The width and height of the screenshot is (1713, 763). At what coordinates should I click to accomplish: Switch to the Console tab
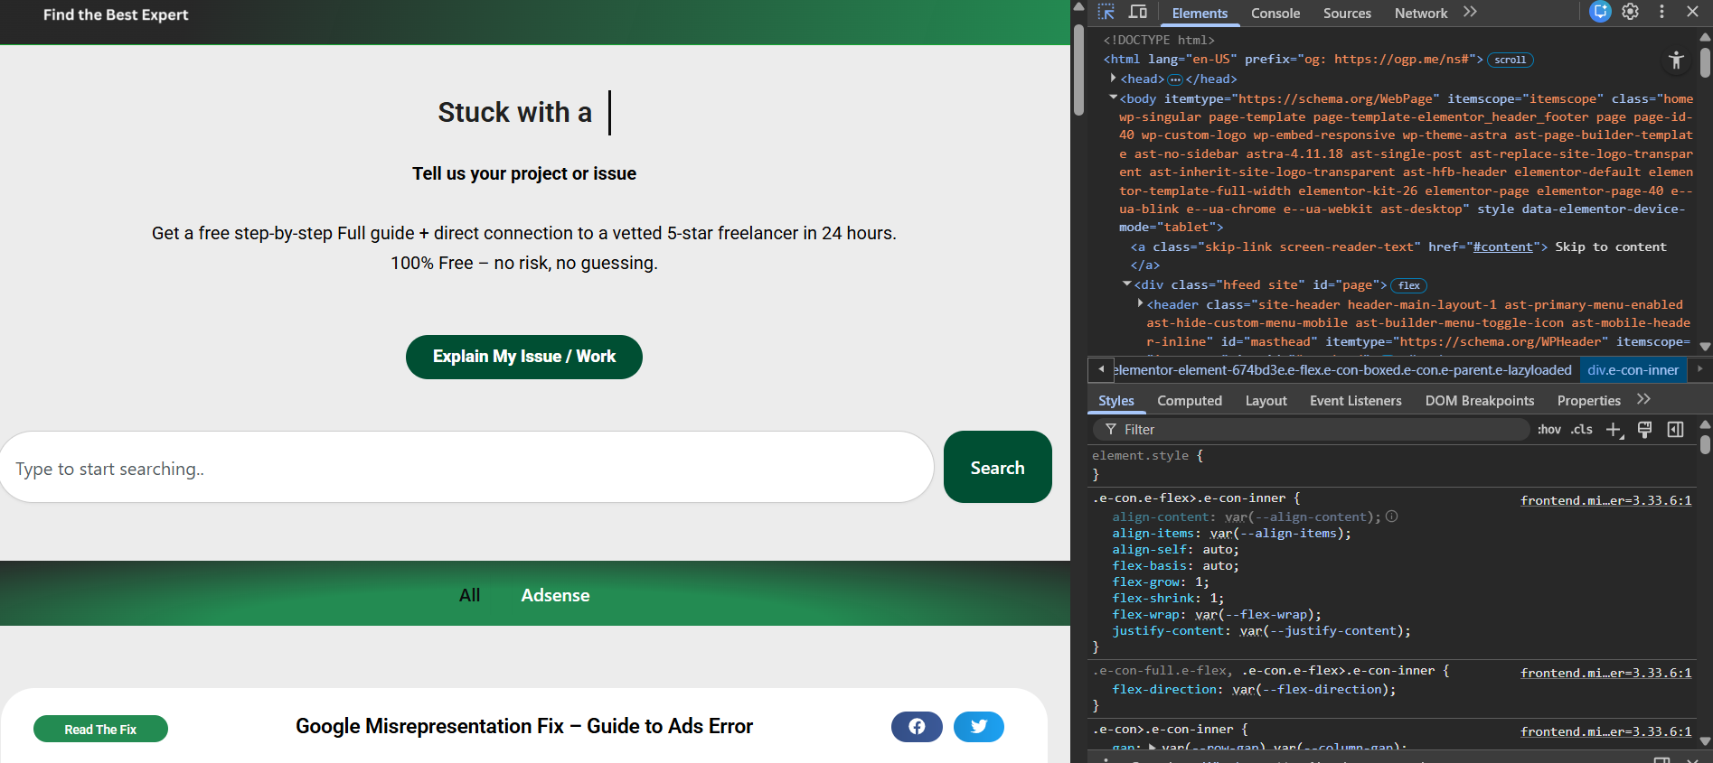(x=1275, y=13)
